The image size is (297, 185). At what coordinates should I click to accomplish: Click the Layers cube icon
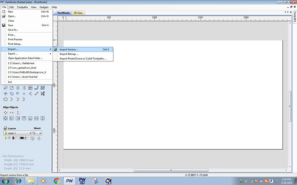click(5, 128)
